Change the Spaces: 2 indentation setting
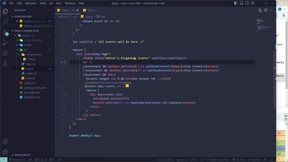The height and width of the screenshot is (162, 288). (x=182, y=160)
